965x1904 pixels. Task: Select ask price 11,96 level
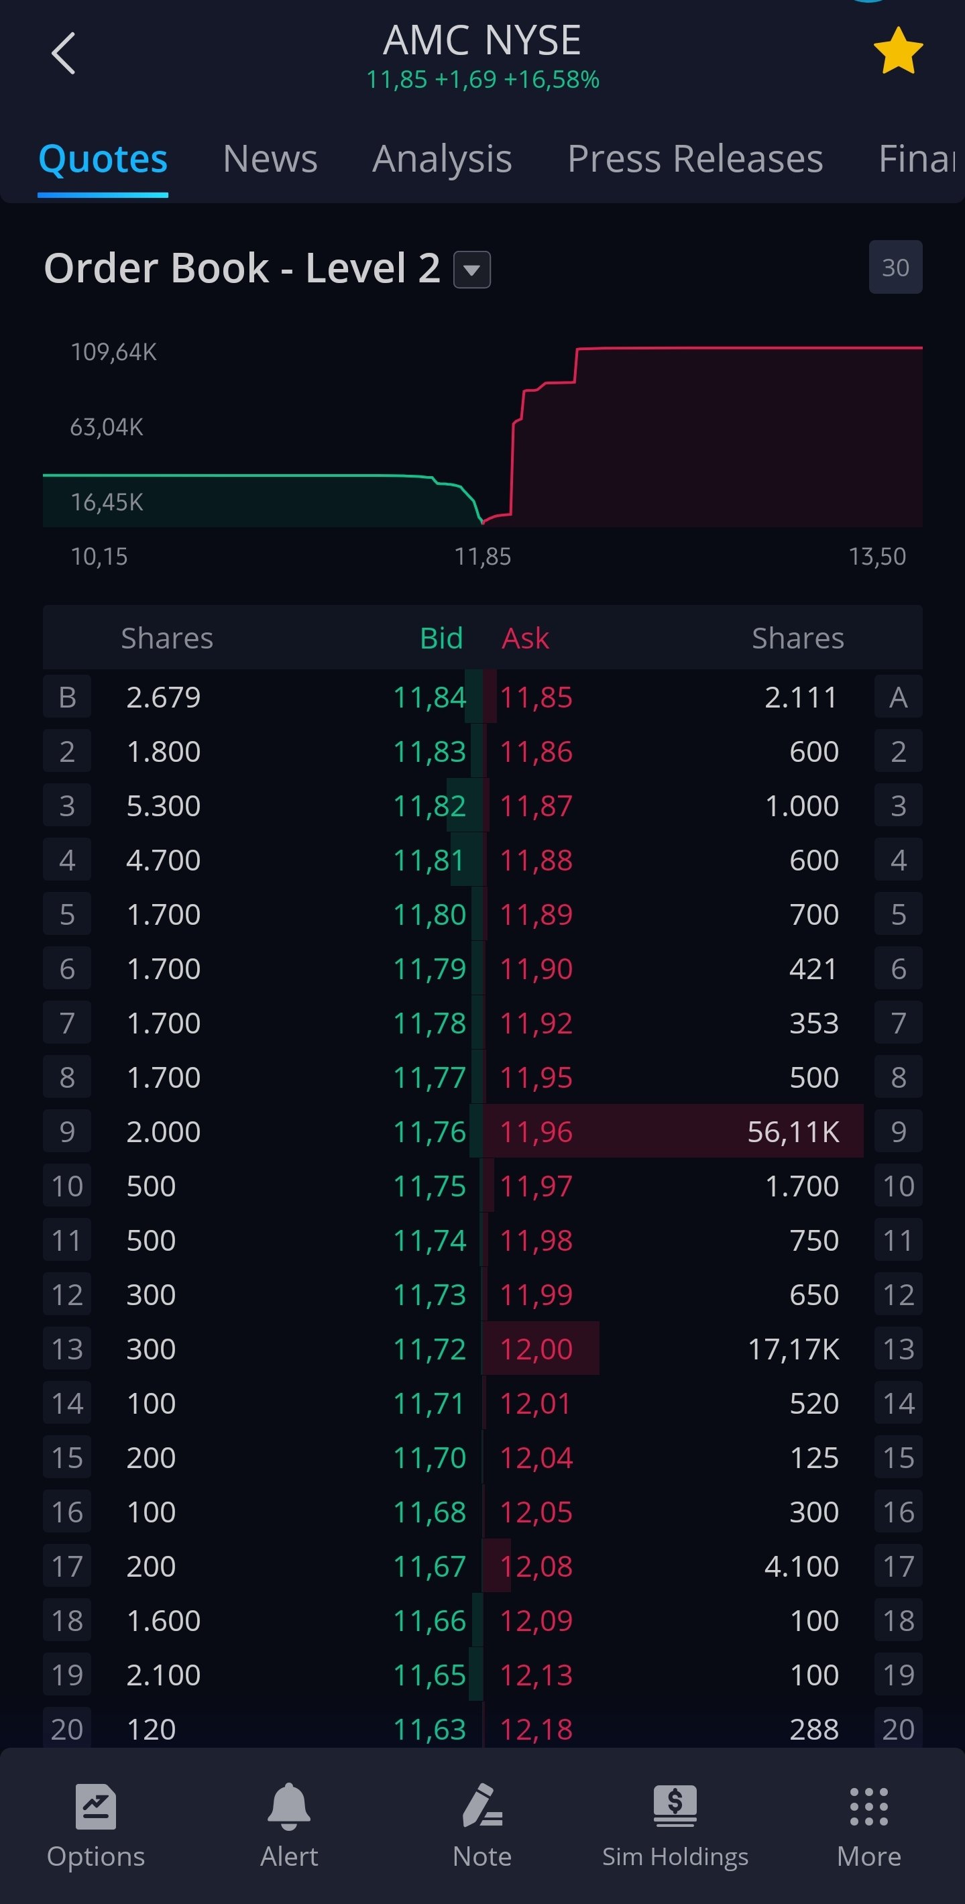tap(536, 1131)
